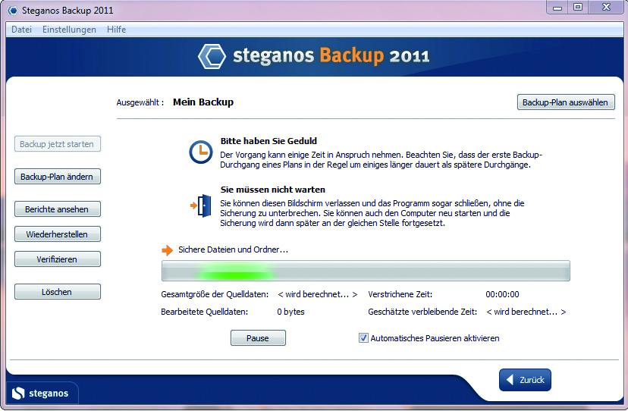628x411 pixels.
Task: Click the Verstrichene Zeit value 00:00:00
Action: 502,294
